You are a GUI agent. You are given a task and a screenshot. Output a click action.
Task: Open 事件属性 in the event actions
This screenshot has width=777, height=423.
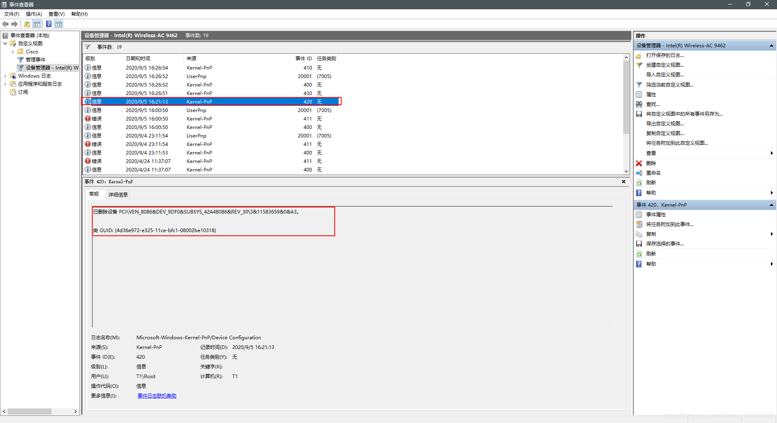point(656,215)
